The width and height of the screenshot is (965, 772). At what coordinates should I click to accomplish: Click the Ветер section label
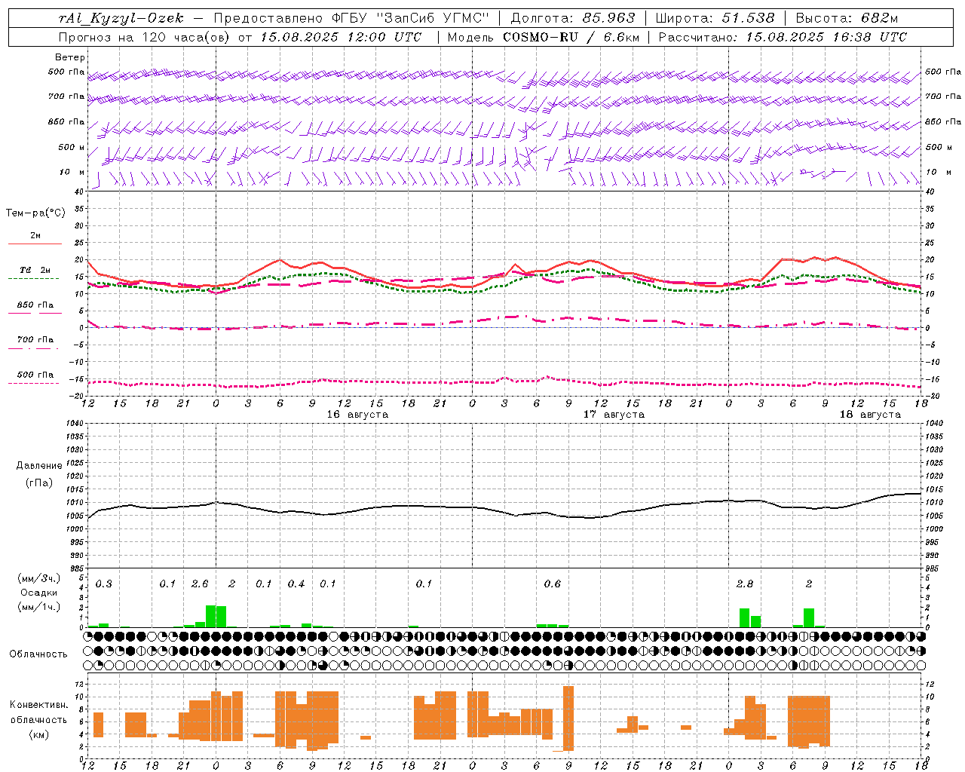(x=70, y=57)
